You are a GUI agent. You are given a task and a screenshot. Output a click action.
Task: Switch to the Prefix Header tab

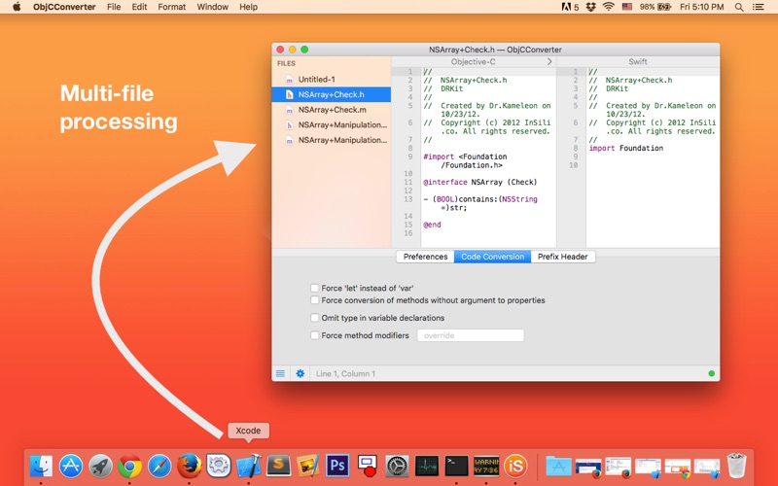coord(563,257)
